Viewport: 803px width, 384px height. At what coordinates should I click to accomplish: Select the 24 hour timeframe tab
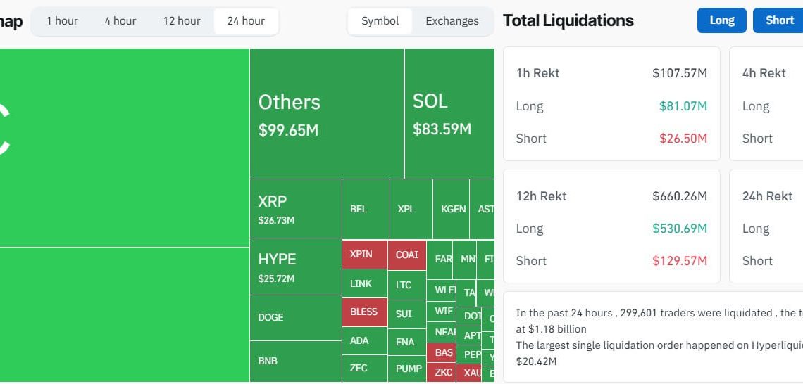[246, 21]
